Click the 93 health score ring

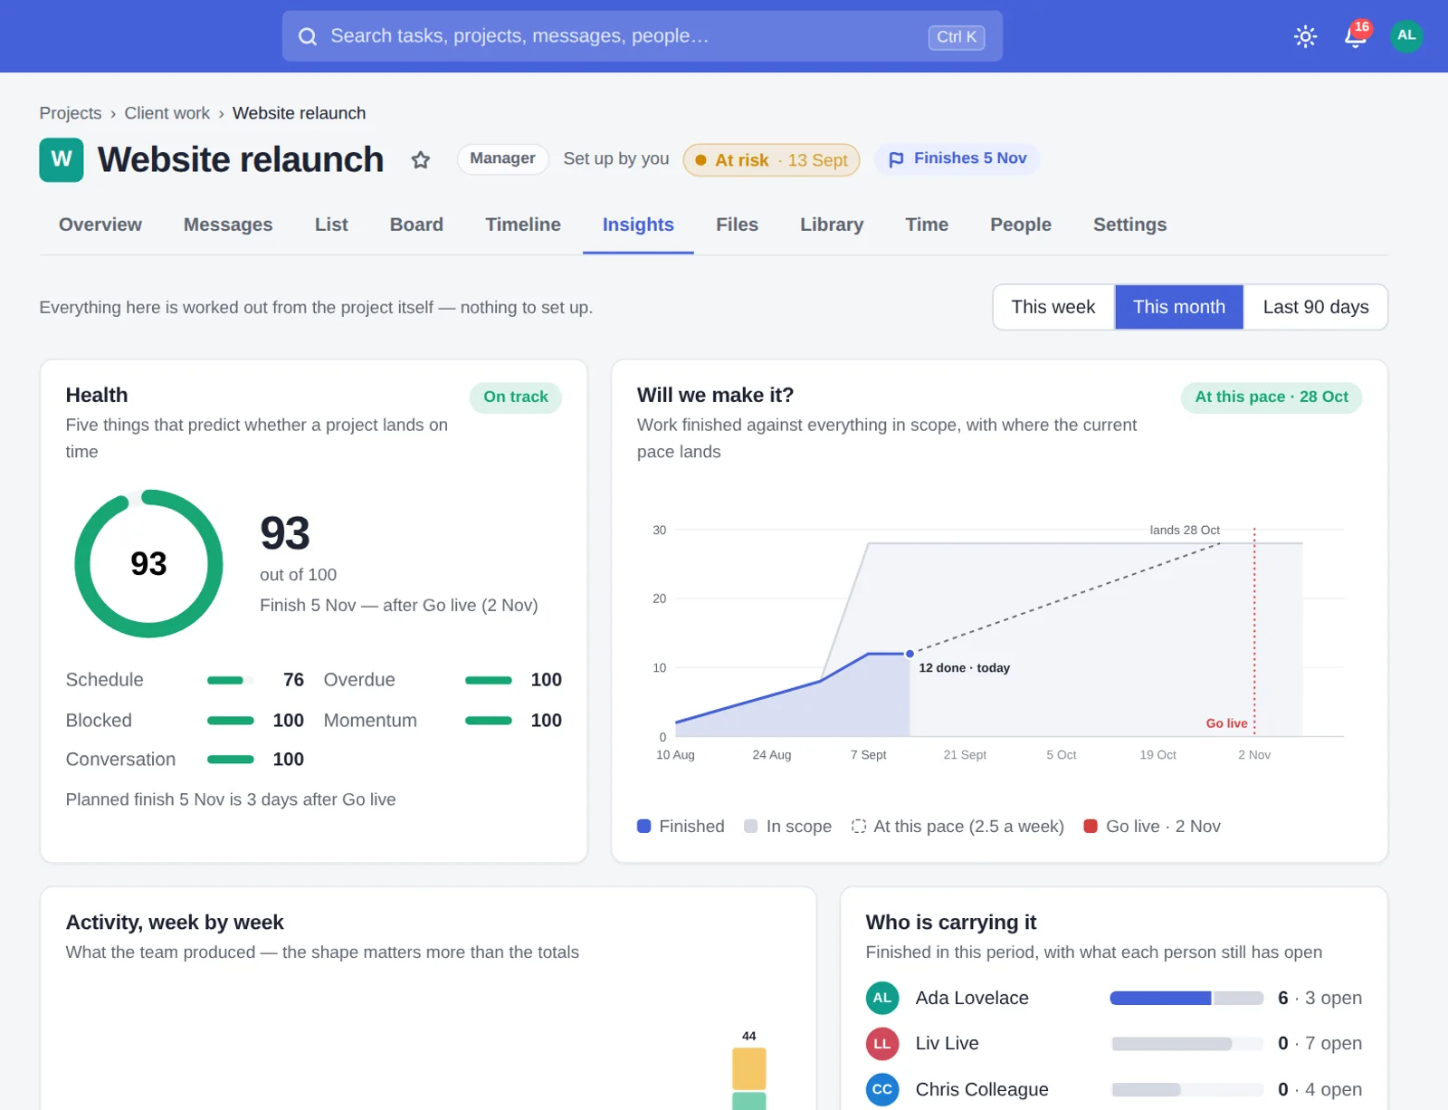[x=148, y=563]
